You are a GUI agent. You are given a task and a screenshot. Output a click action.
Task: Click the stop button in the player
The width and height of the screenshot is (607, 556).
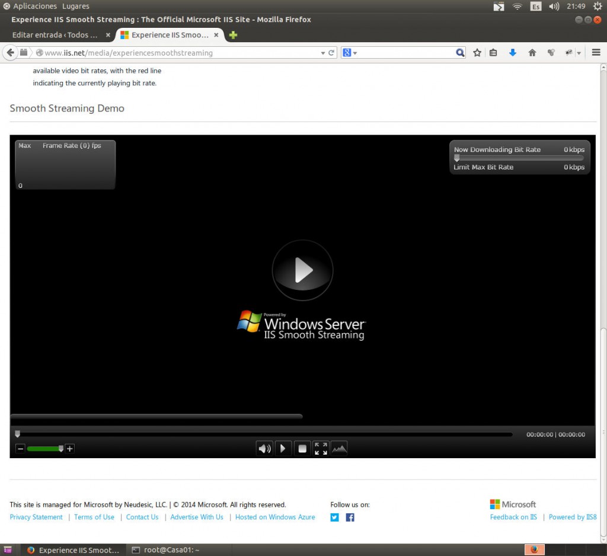(302, 448)
